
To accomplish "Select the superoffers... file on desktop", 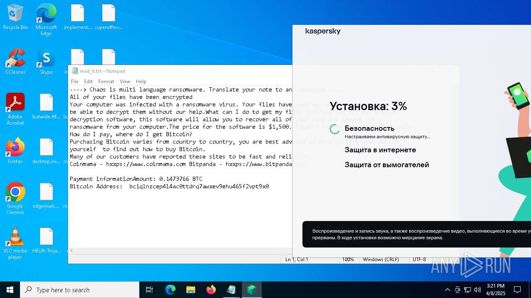I will tap(109, 17).
